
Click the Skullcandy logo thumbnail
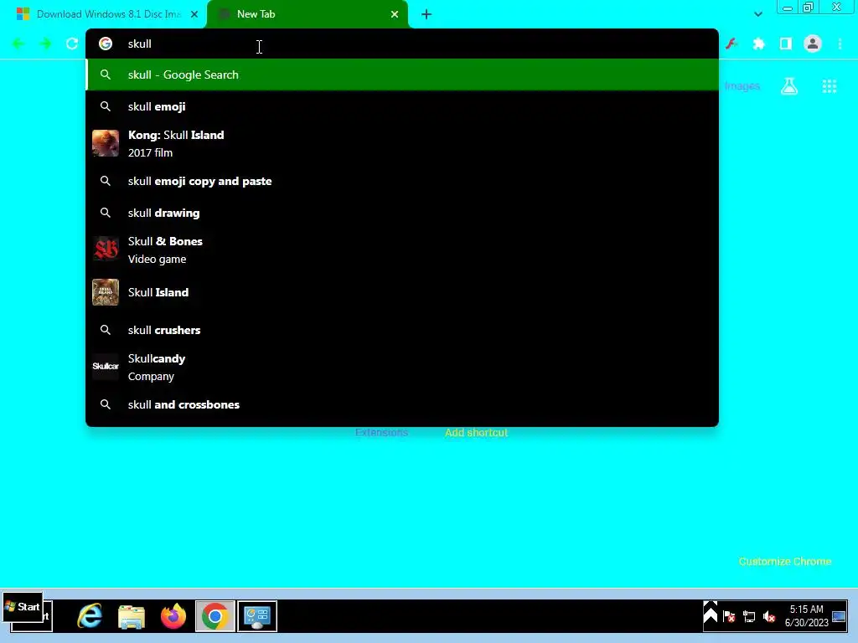(x=105, y=367)
